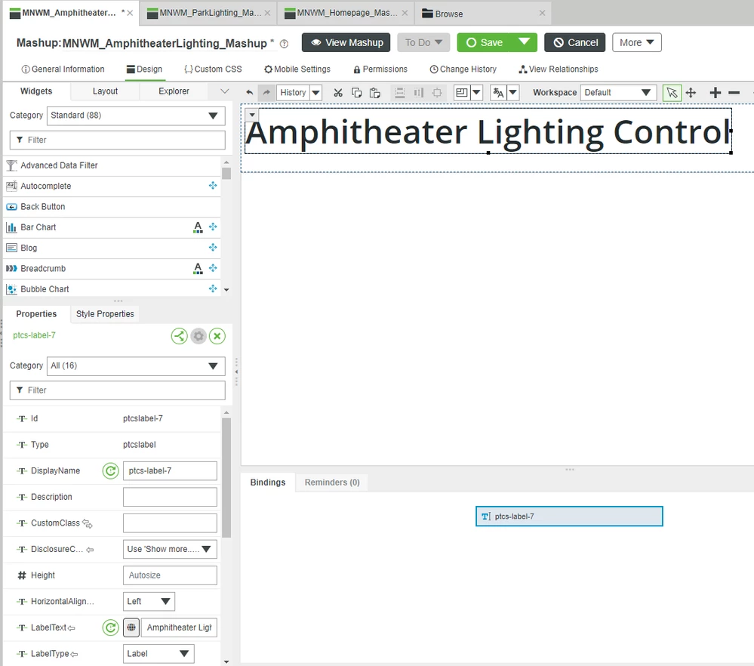Activate the select pointer tool
Screen dimensions: 754x666
(x=672, y=92)
